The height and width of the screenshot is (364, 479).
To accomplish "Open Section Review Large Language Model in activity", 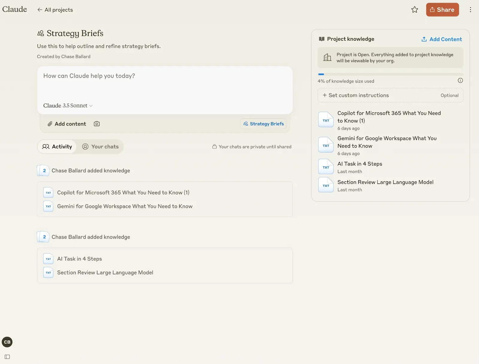I will pyautogui.click(x=105, y=273).
